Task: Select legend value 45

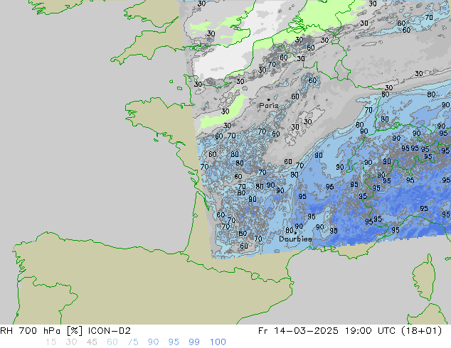Action: [92, 342]
